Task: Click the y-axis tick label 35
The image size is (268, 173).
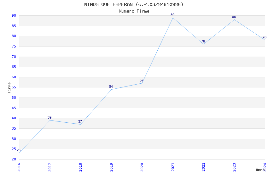Action: 14,129
